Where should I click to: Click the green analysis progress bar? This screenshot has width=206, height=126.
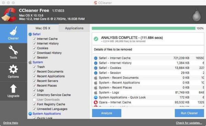(144, 28)
